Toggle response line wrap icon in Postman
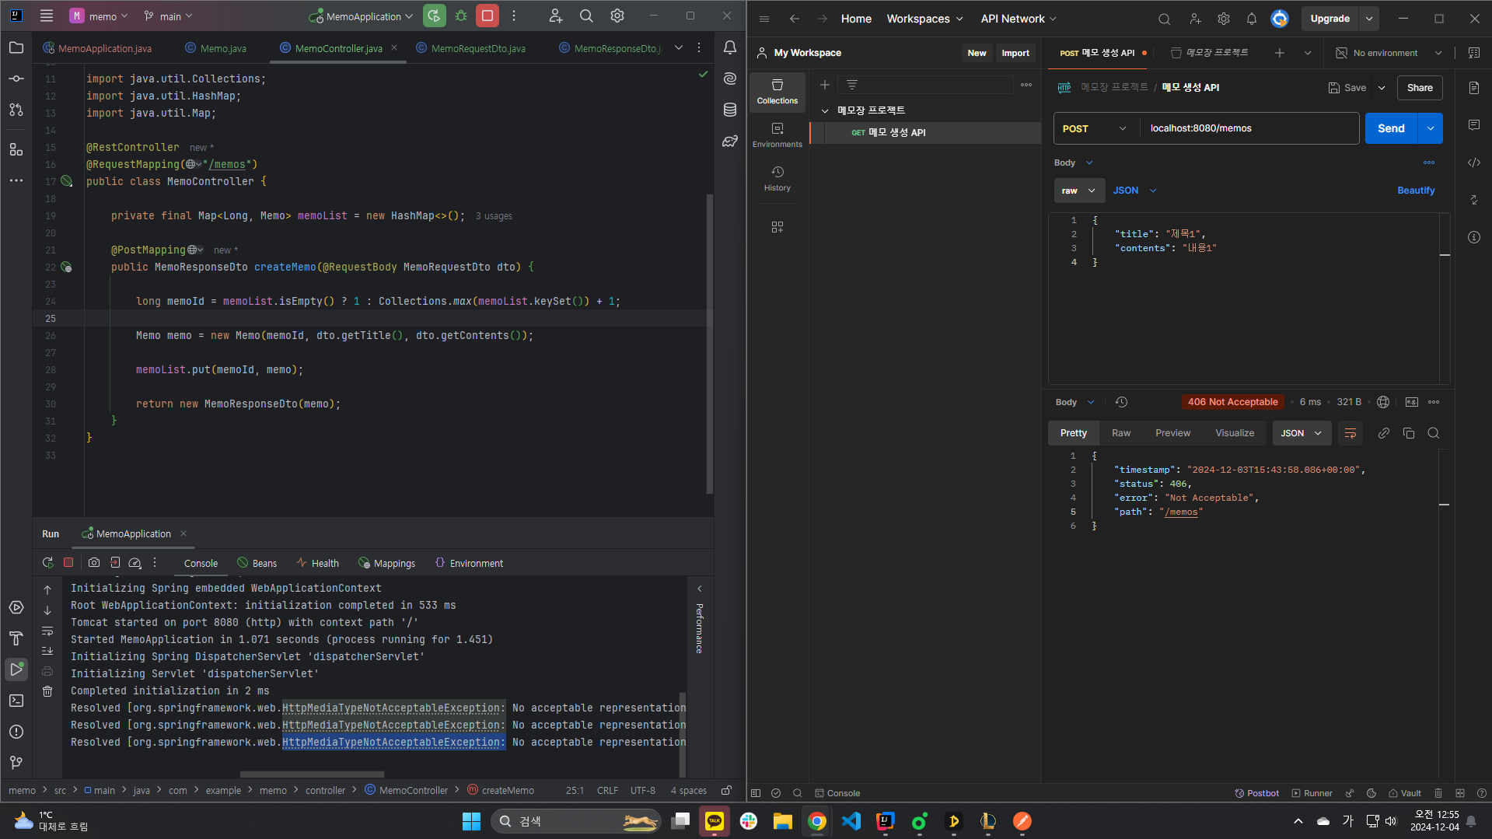 (1350, 433)
